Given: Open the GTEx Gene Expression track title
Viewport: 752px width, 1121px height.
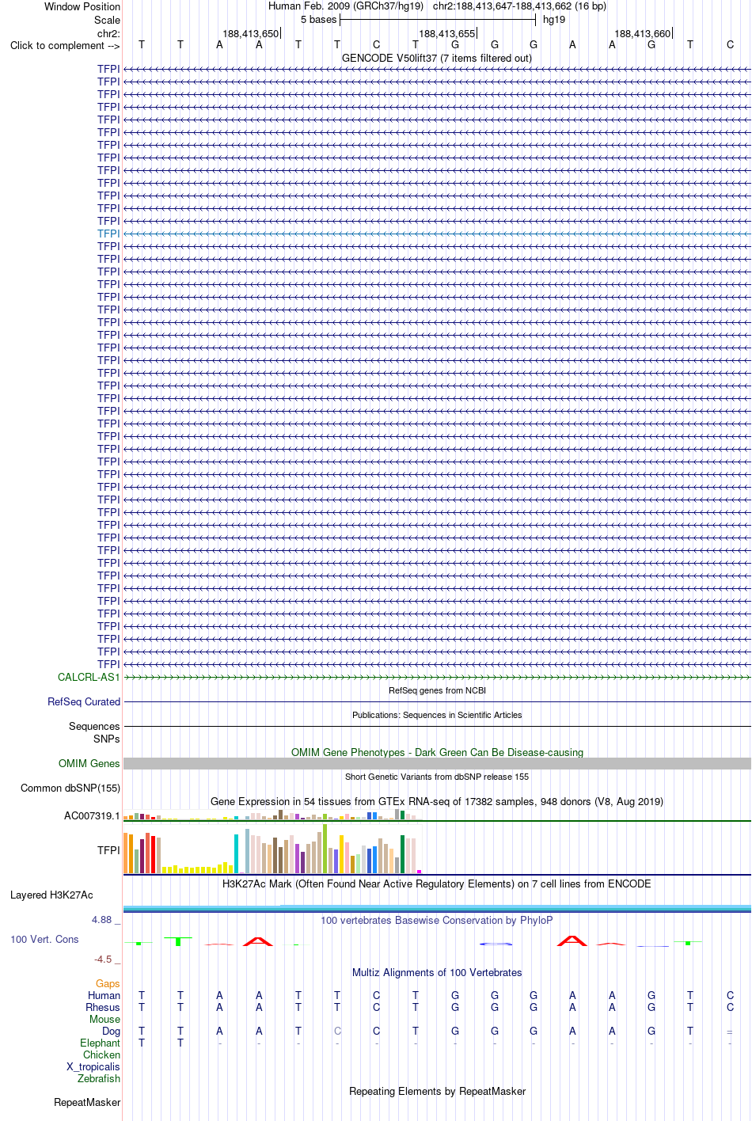Looking at the screenshot, I should [x=437, y=801].
